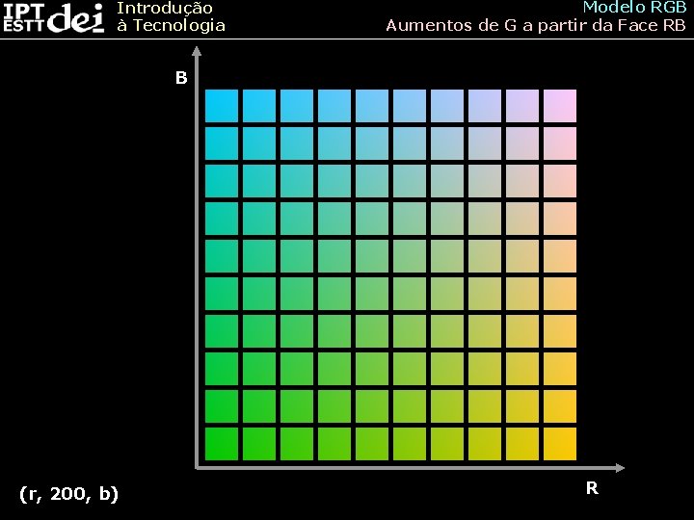Image resolution: width=694 pixels, height=520 pixels.
Task: Pick the first swatch in the second row from bottom
Action: click(222, 406)
